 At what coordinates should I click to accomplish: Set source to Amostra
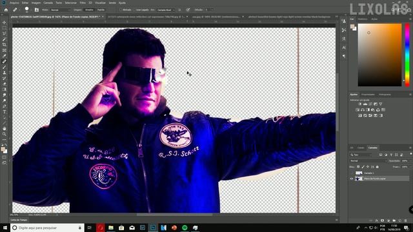point(89,10)
